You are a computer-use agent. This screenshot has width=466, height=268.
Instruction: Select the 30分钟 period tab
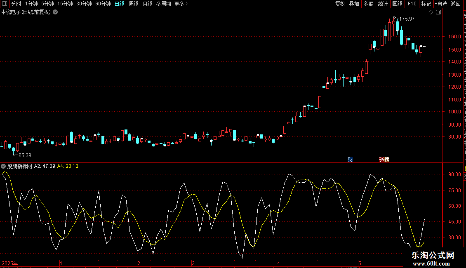pyautogui.click(x=84, y=4)
